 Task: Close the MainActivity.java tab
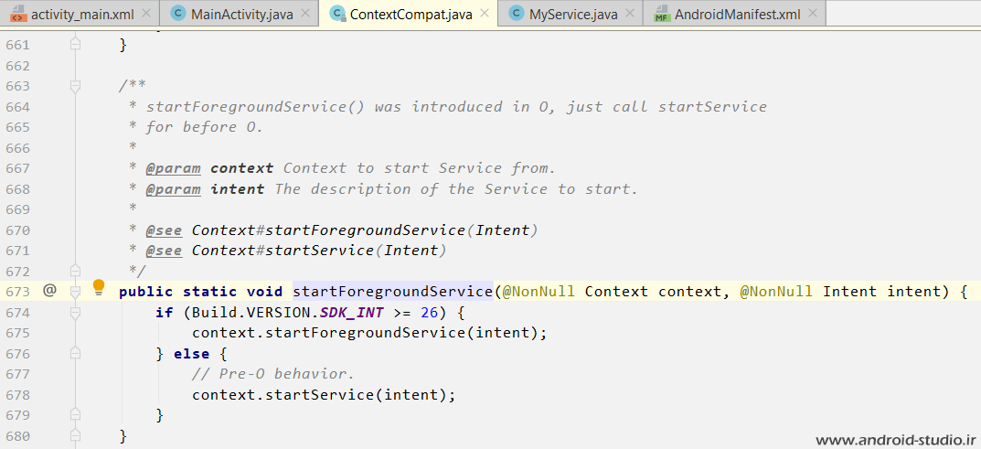point(306,14)
